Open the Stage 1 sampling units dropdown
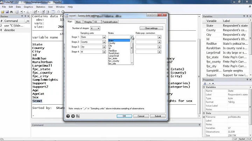The width and height of the screenshot is (252, 141). click(x=104, y=37)
